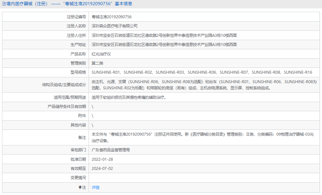This screenshot has height=195, width=322.
Task: Click the document icon beside the page title
Action: pyautogui.click(x=4, y=4)
